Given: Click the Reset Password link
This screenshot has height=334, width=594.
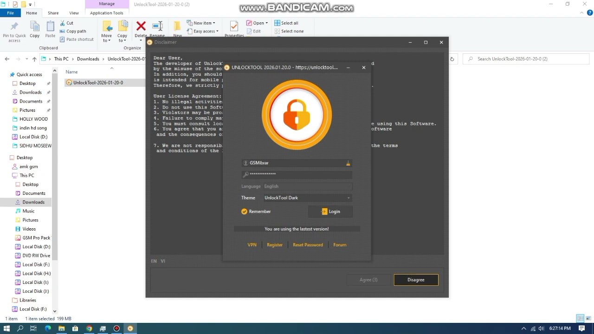Looking at the screenshot, I should 308,245.
